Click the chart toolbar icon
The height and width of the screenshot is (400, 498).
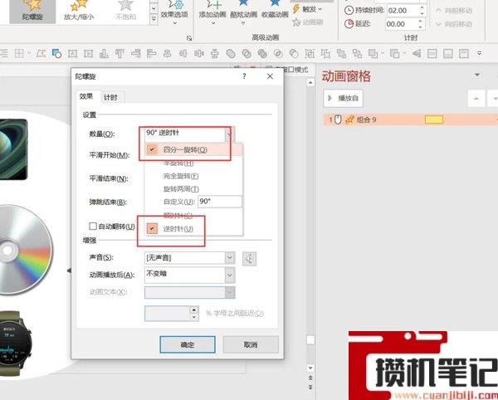(x=104, y=54)
